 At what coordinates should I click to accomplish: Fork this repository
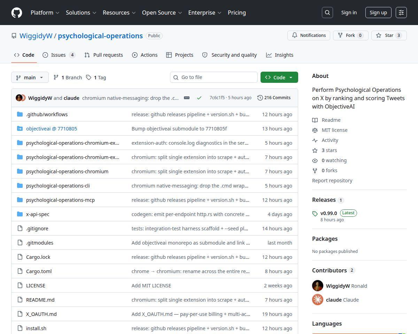[351, 35]
